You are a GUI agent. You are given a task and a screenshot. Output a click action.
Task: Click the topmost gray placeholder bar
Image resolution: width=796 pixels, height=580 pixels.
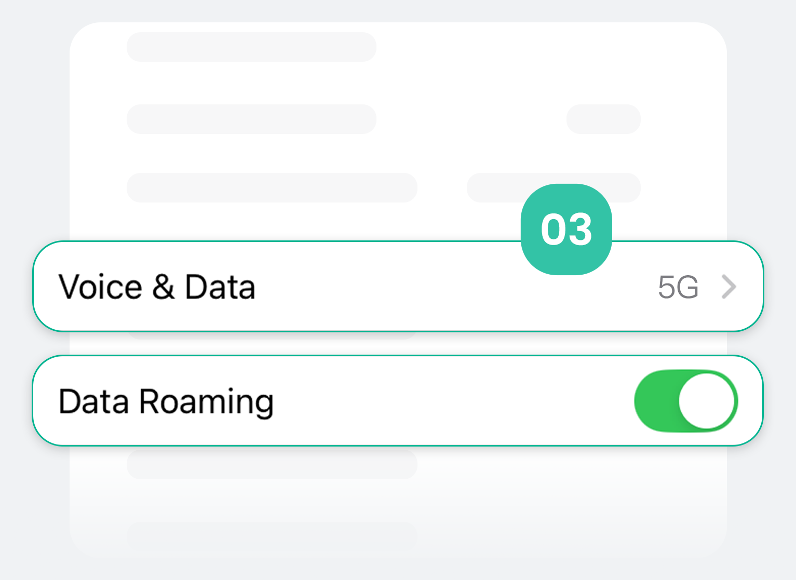point(251,47)
